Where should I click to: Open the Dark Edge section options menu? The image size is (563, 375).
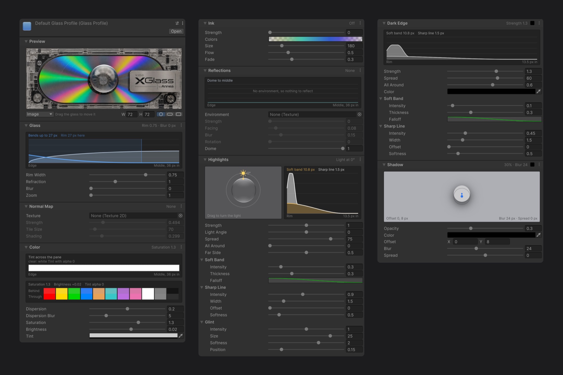click(x=539, y=23)
